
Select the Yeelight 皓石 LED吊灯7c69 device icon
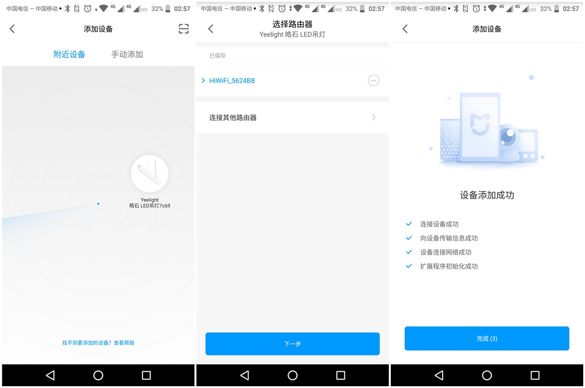tap(149, 173)
